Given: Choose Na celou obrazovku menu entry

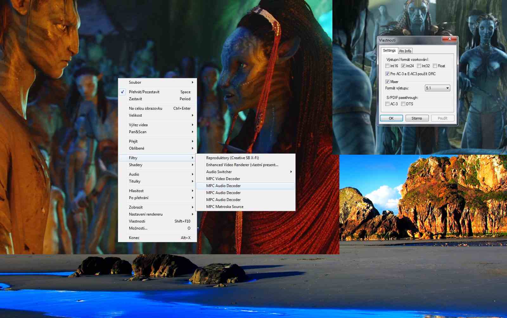Looking at the screenshot, I should click(157, 108).
